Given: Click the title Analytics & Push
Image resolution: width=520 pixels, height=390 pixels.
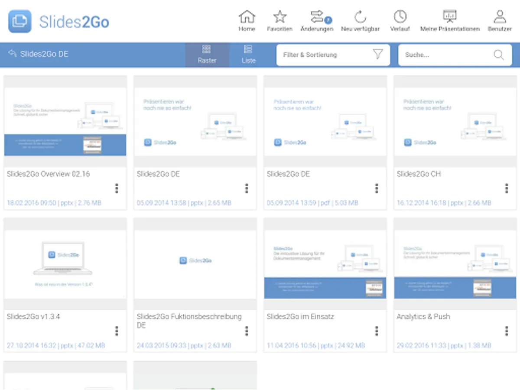Looking at the screenshot, I should pyautogui.click(x=423, y=317).
